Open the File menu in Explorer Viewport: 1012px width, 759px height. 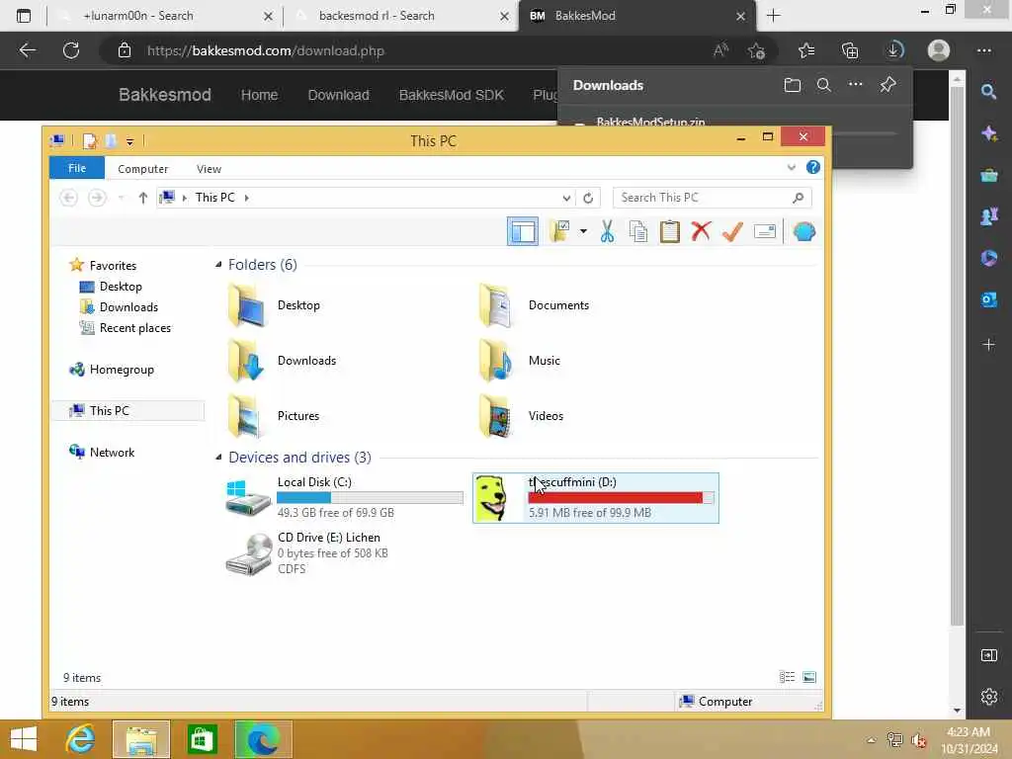click(77, 168)
